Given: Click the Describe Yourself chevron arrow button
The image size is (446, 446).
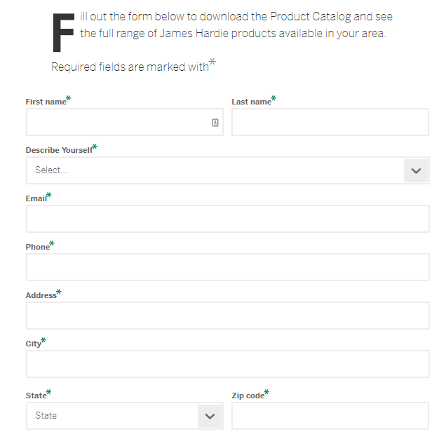Looking at the screenshot, I should tap(416, 170).
